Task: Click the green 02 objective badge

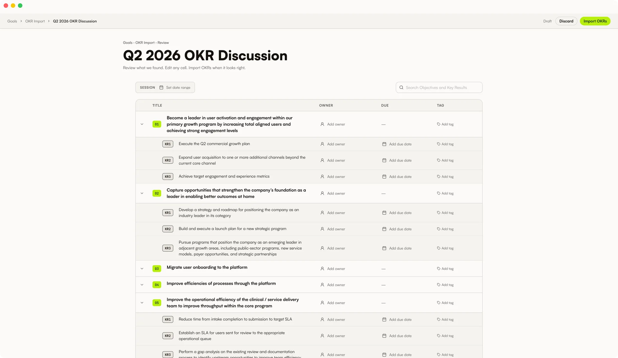Action: pyautogui.click(x=157, y=193)
